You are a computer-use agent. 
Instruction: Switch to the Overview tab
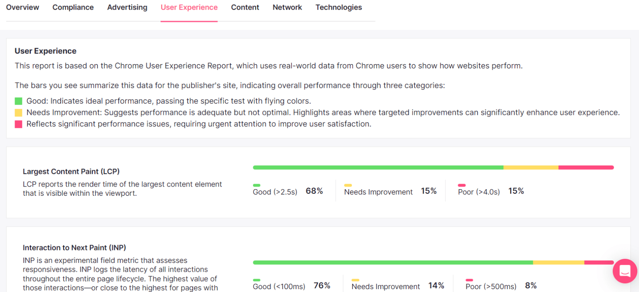point(22,7)
